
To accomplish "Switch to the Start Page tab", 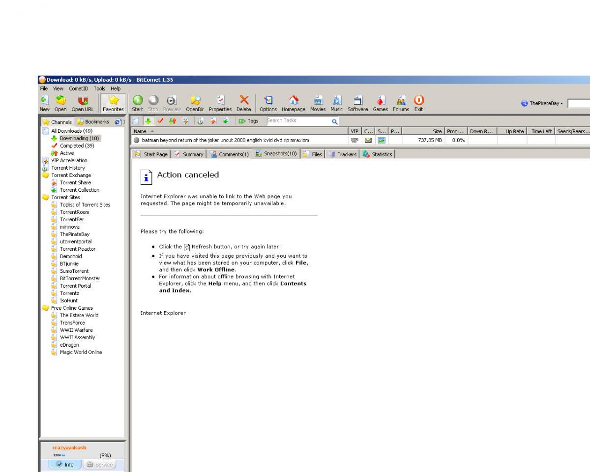I will click(151, 154).
